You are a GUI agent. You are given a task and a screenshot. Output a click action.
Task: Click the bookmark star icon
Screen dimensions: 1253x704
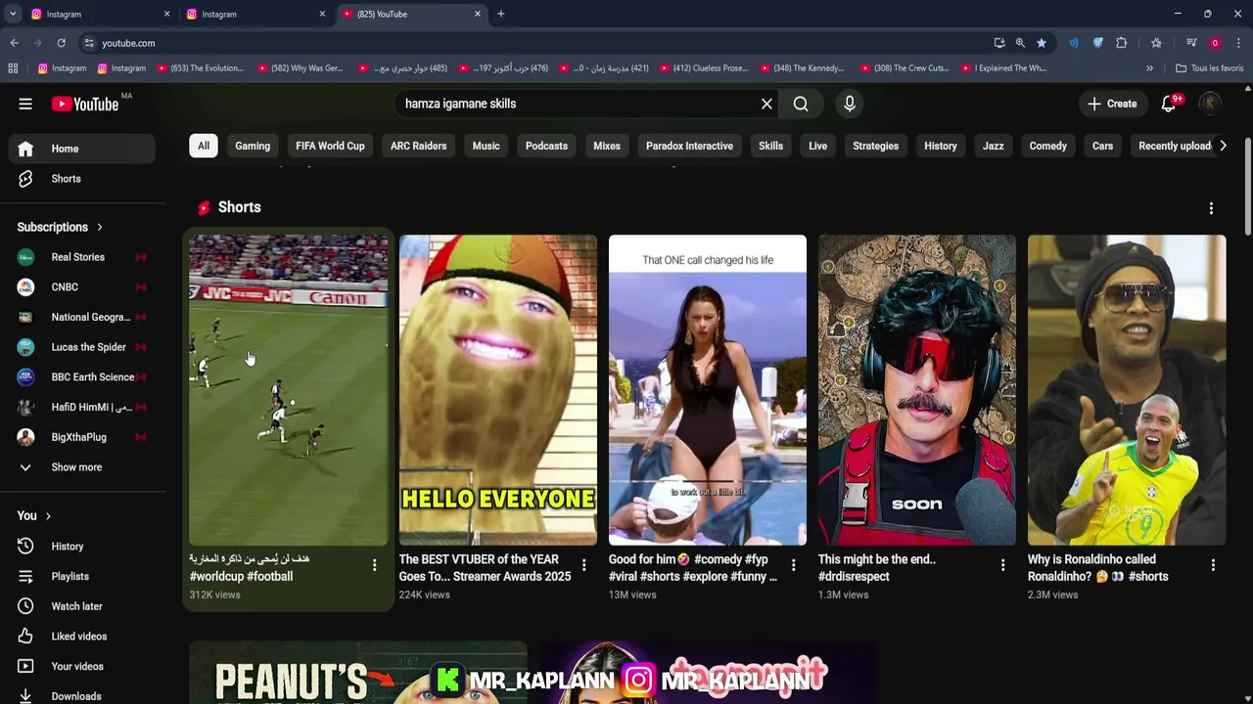[1041, 43]
